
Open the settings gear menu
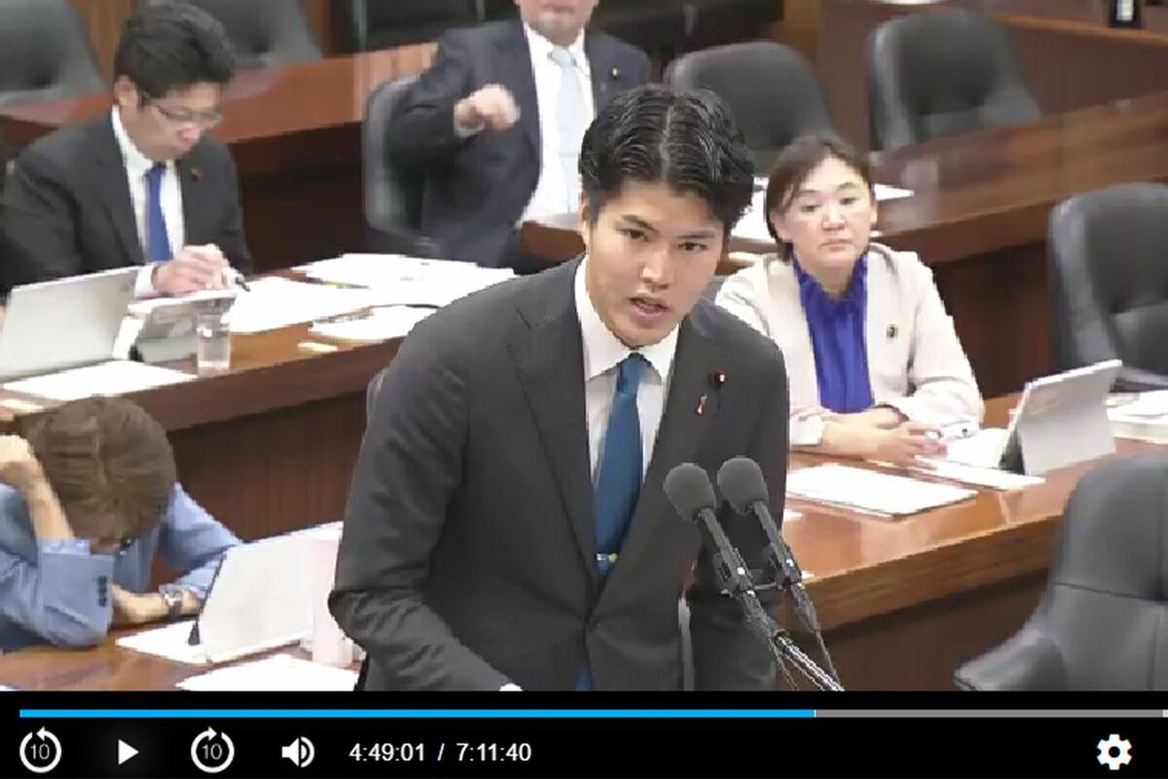pyautogui.click(x=1113, y=752)
